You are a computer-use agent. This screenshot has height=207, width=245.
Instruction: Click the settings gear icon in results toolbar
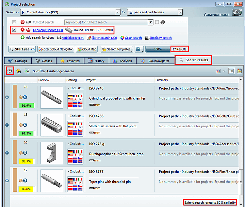[x=10, y=71]
